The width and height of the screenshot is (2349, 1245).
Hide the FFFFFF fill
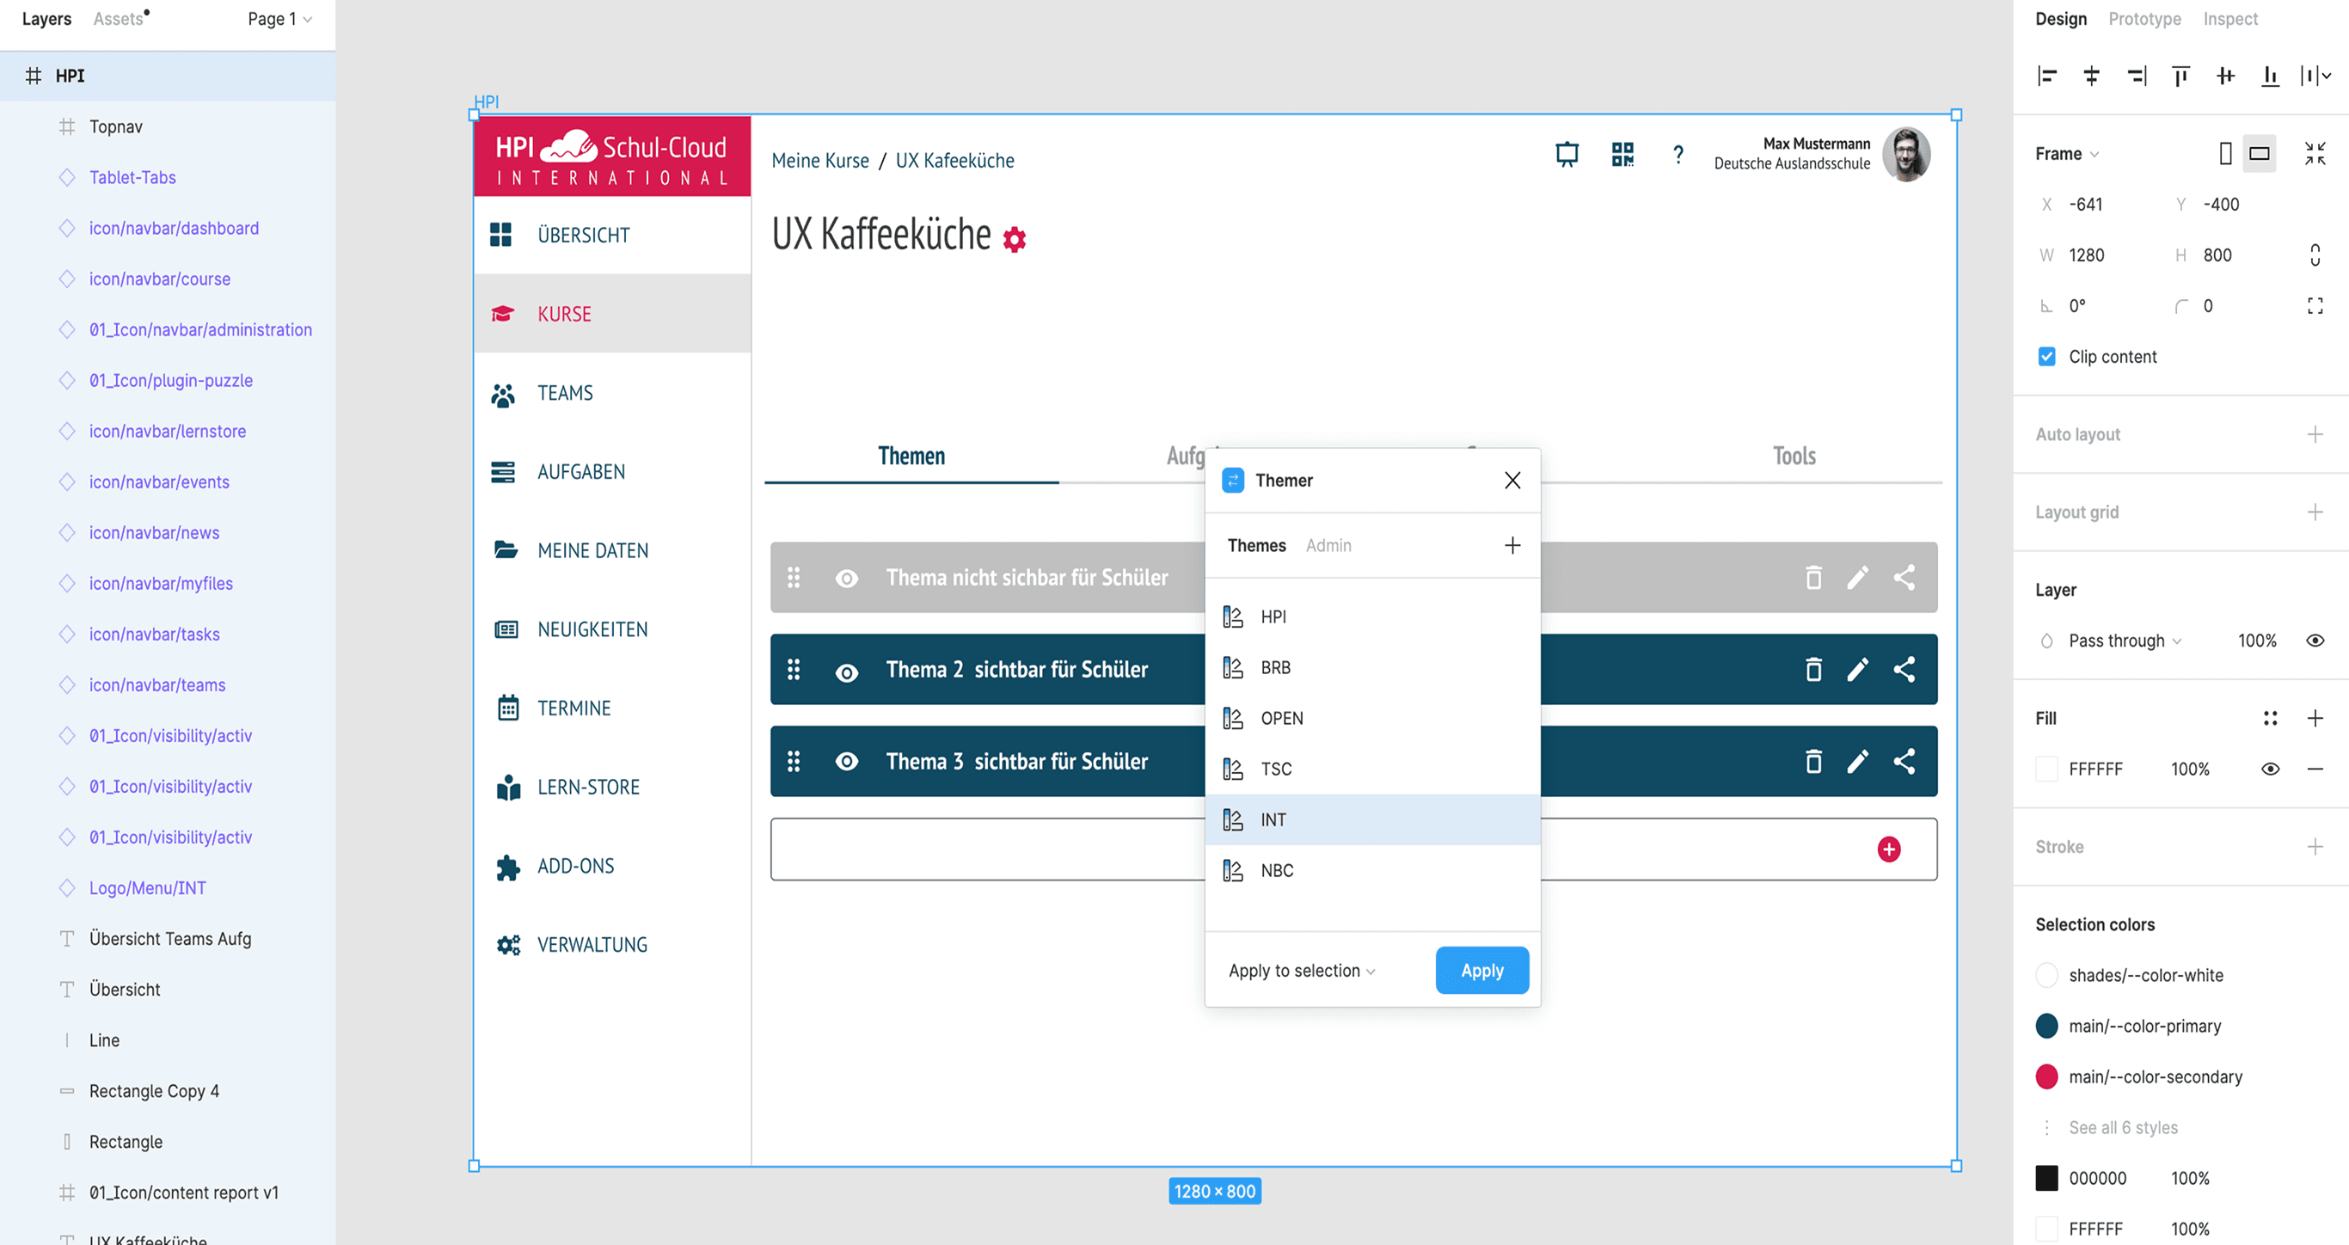2270,769
